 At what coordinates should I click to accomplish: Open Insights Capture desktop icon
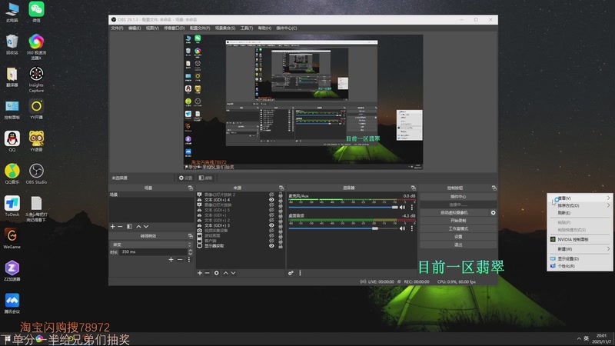[36, 80]
